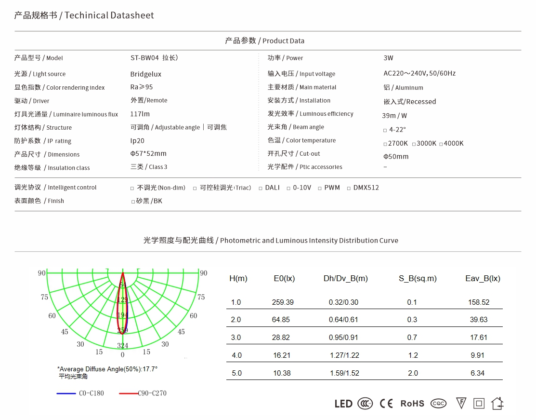Screen dimensions: 536x420
Task: Select the Ip20 rating value
Action: point(137,141)
